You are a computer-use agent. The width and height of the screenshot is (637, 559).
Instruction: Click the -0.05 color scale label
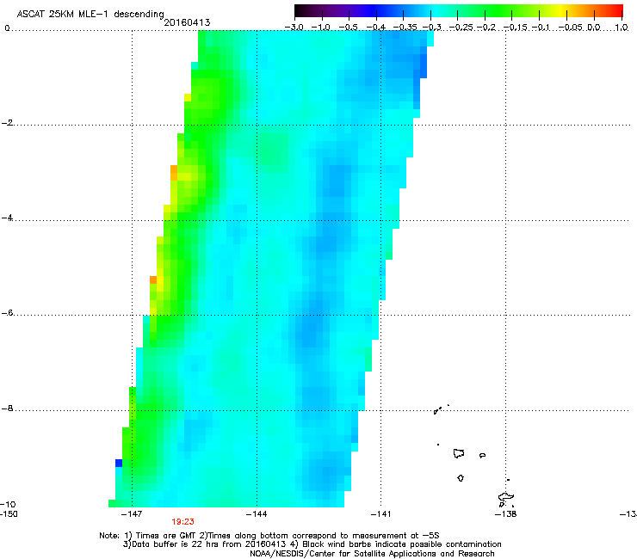tap(571, 28)
